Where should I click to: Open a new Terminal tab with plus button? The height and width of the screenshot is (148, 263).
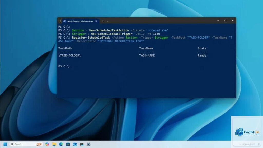point(103,21)
